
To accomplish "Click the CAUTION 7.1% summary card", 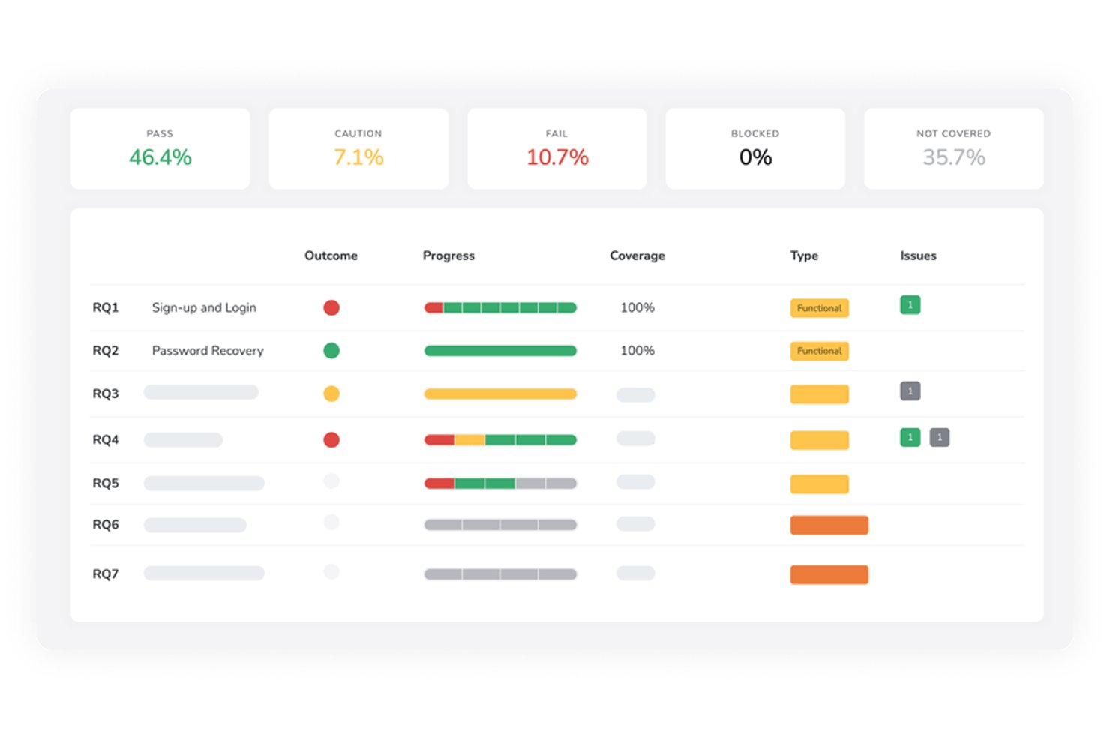I will 358,148.
